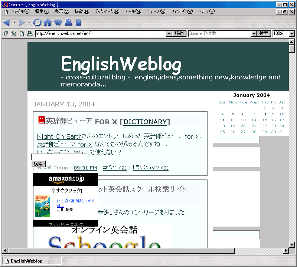297x267 pixels.
Task: Go back with the Back arrow
Action: click(x=6, y=22)
